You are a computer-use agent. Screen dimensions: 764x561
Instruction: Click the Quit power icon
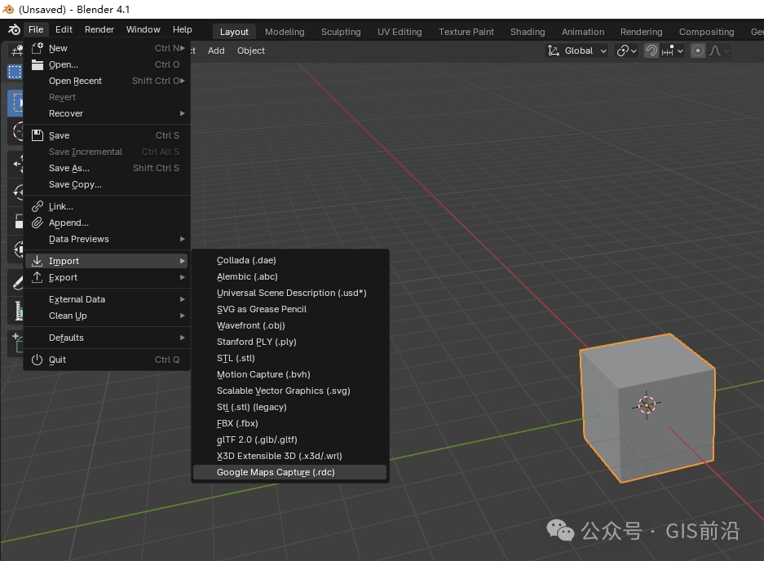pyautogui.click(x=38, y=360)
